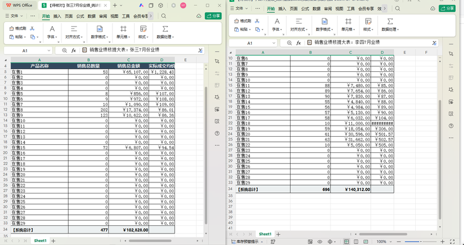The image size is (464, 245).
Task: Select Sheet1 tab in left window
Action: 40,240
